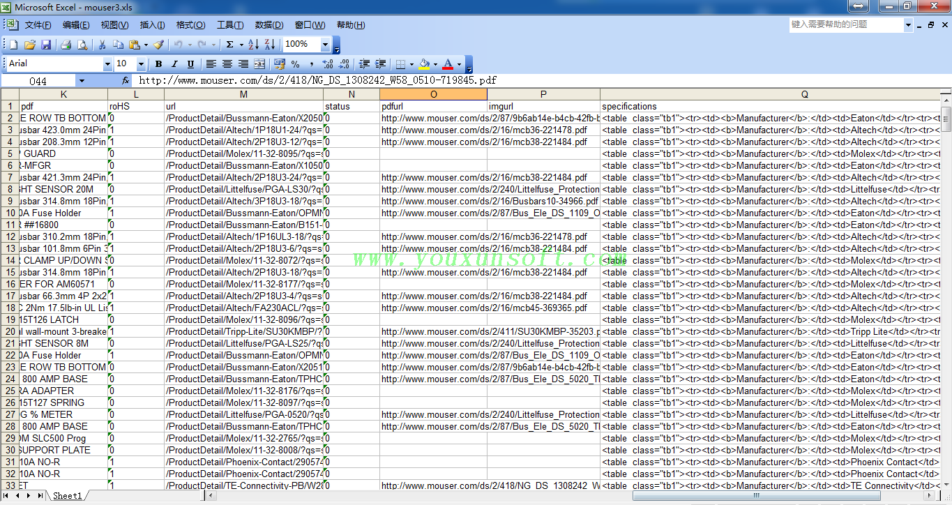The height and width of the screenshot is (505, 952).
Task: Click the fx Insert Function button
Action: click(x=126, y=81)
